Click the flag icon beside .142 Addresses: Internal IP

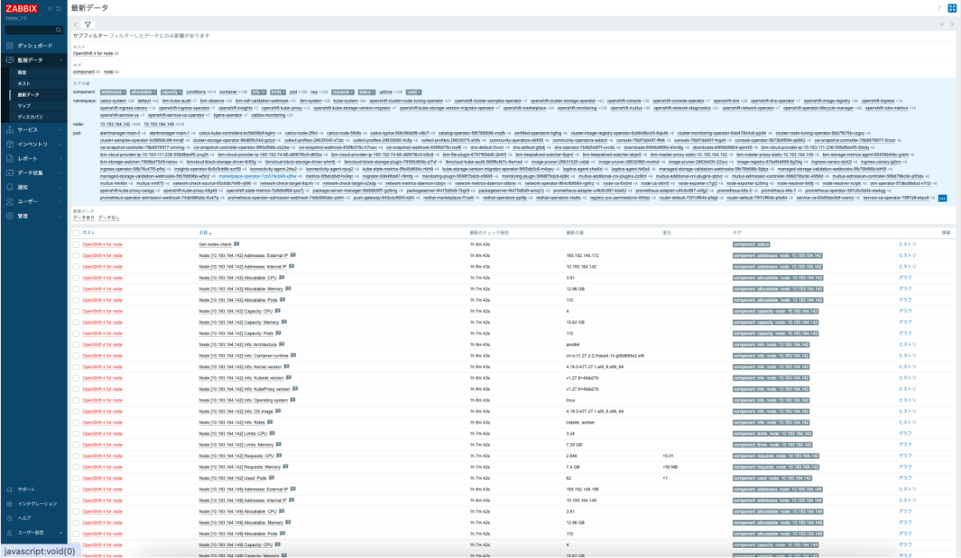click(x=292, y=266)
